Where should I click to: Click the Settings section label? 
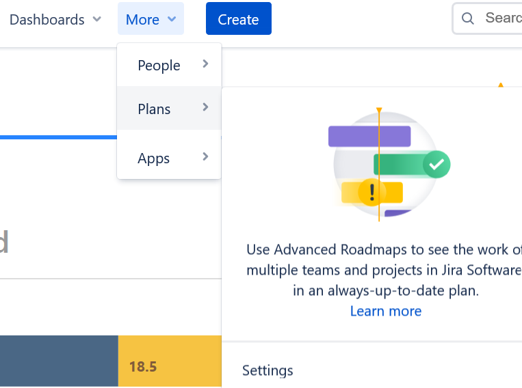(267, 370)
